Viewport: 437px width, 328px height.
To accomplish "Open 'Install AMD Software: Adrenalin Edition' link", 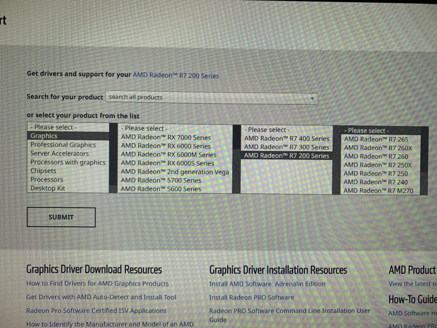I will click(267, 284).
